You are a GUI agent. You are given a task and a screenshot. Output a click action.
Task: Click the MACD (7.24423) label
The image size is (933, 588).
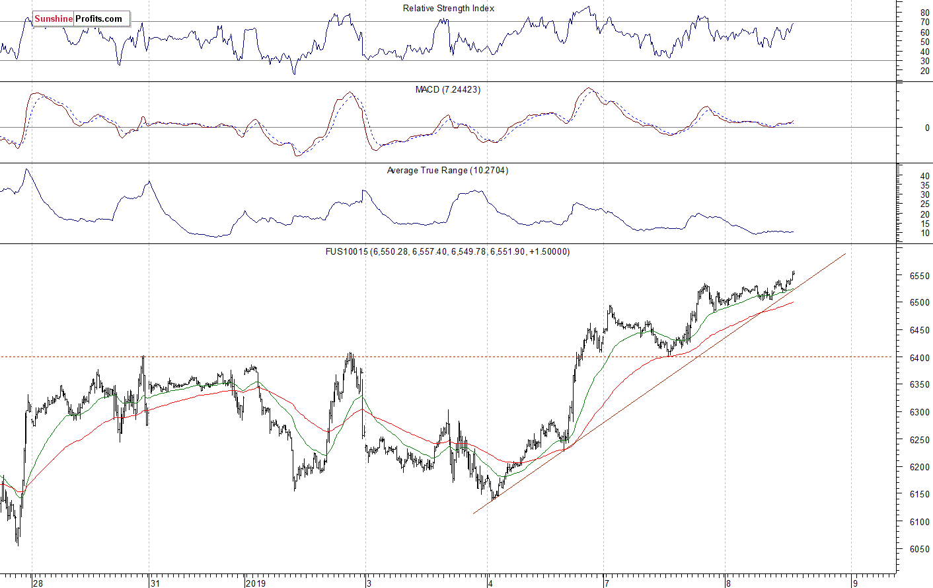pyautogui.click(x=448, y=89)
